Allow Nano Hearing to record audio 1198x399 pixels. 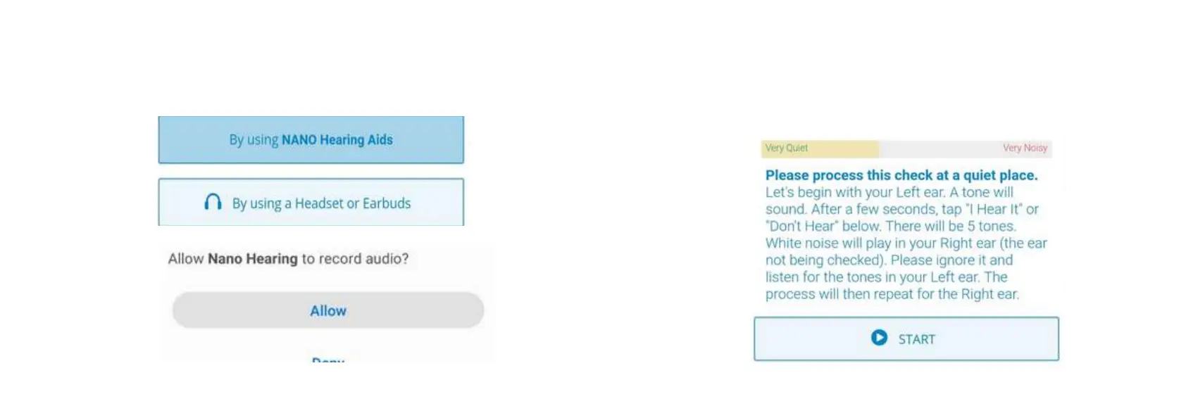327,310
